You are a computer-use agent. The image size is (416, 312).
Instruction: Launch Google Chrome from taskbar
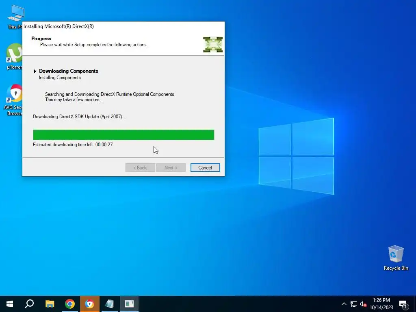pyautogui.click(x=70, y=304)
